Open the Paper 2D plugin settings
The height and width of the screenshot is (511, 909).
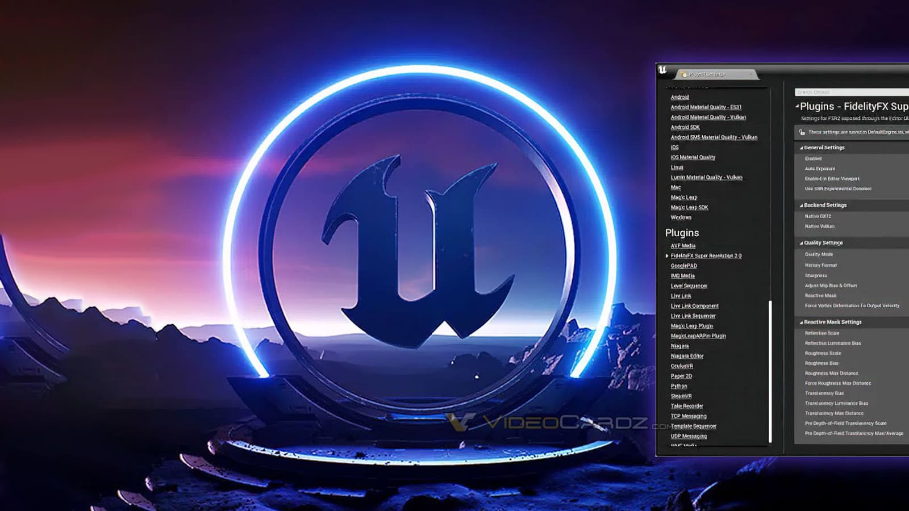pyautogui.click(x=681, y=376)
